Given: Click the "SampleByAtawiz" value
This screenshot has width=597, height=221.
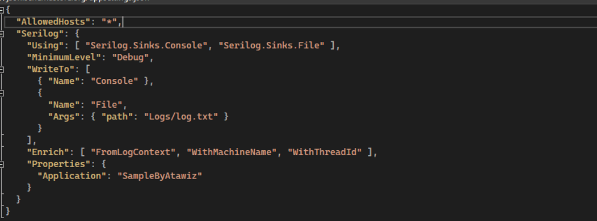Looking at the screenshot, I should [159, 176].
